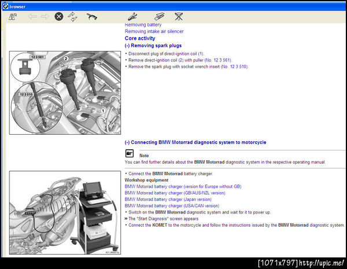Open Removing battery link
Screen dimensions: 347x269
[x=143, y=25]
